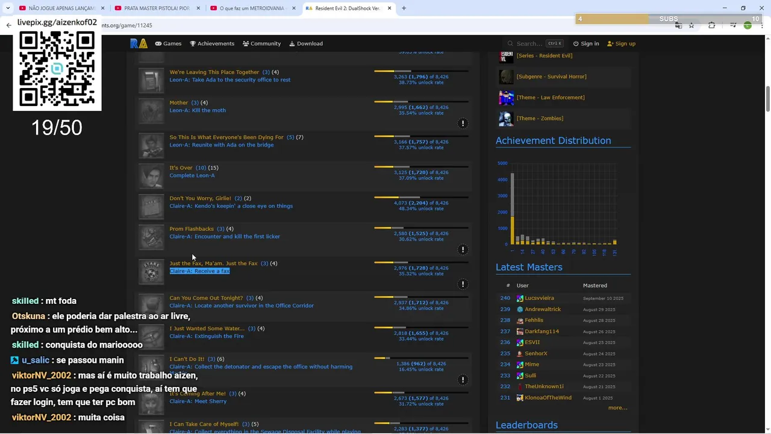
Task: Open Can You Come Out Tonight? achievement
Action: pos(206,298)
